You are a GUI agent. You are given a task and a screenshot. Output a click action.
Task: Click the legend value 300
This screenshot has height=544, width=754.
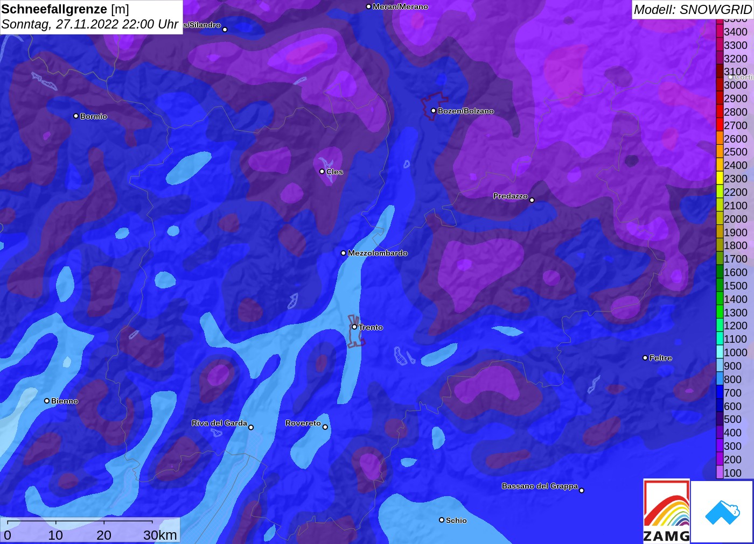(732, 446)
